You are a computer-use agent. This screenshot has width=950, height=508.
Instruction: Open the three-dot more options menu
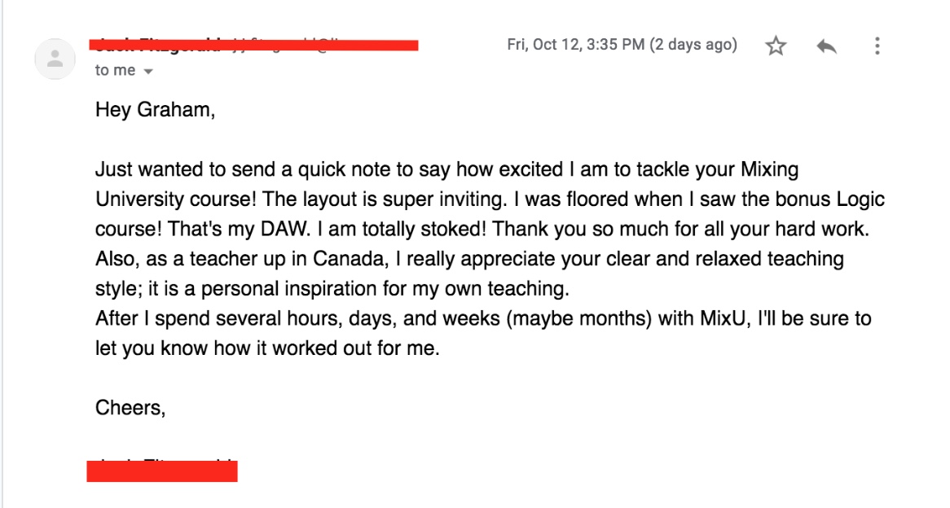coord(877,46)
